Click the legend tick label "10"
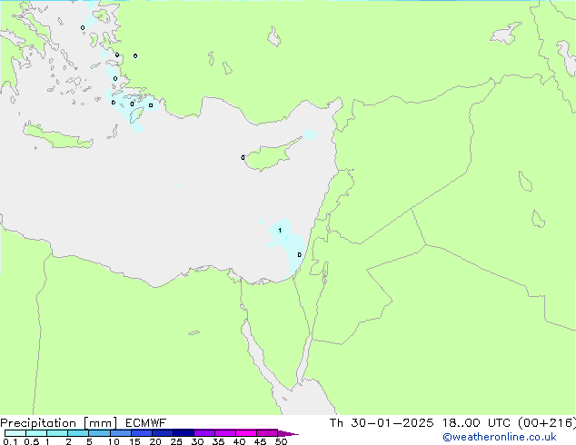Image resolution: width=576 pixels, height=445 pixels. 114,441
